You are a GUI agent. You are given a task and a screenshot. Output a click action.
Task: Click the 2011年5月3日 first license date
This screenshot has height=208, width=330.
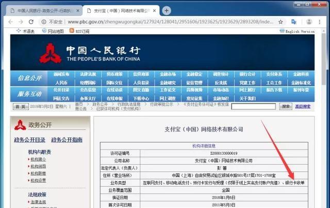pyautogui.click(x=224, y=205)
